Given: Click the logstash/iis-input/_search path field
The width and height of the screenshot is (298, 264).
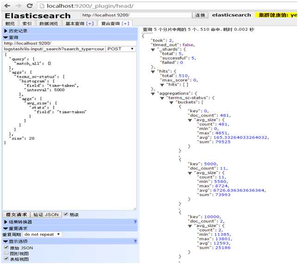Looking at the screenshot, I should (54, 49).
